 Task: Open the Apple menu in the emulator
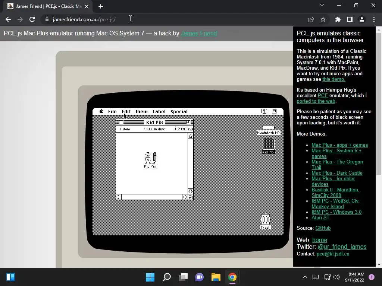pos(101,111)
